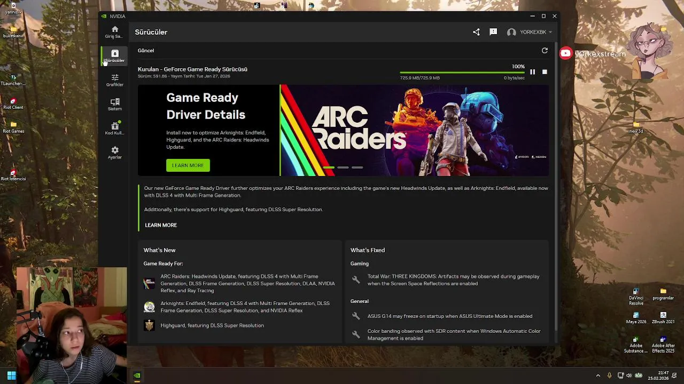Image resolution: width=684 pixels, height=384 pixels.
Task: Click the Güncel label
Action: (146, 51)
